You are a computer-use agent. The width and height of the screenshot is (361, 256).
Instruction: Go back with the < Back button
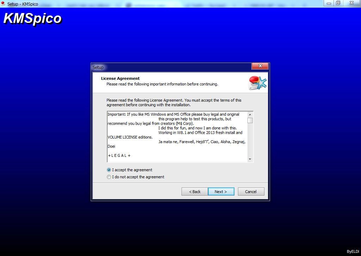(195, 192)
